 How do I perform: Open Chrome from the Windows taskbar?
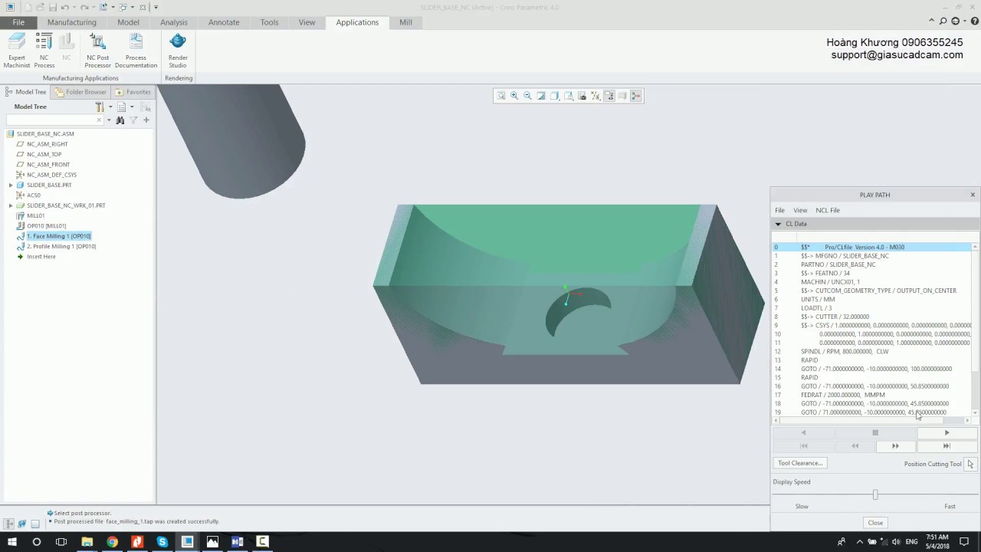pos(112,541)
